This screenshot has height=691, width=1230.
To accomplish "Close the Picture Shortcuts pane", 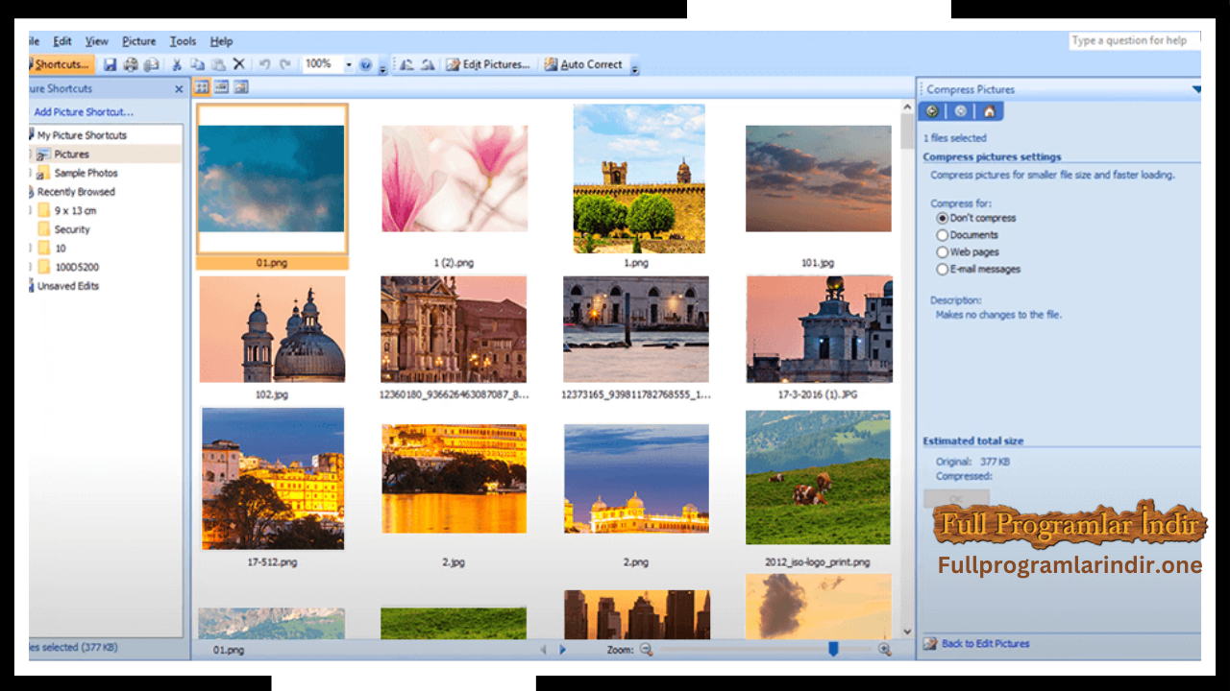I will coord(179,88).
